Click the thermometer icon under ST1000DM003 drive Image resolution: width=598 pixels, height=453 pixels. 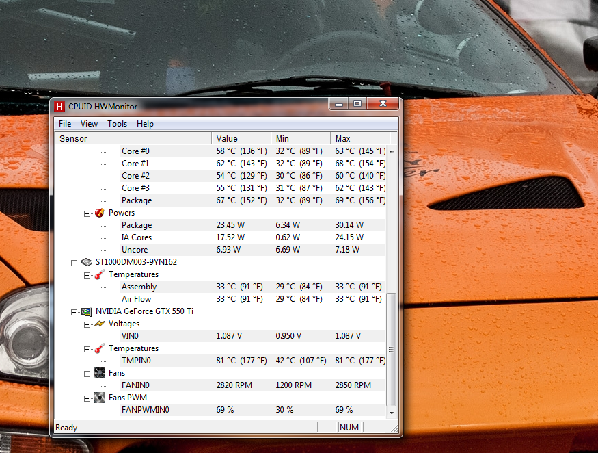100,274
